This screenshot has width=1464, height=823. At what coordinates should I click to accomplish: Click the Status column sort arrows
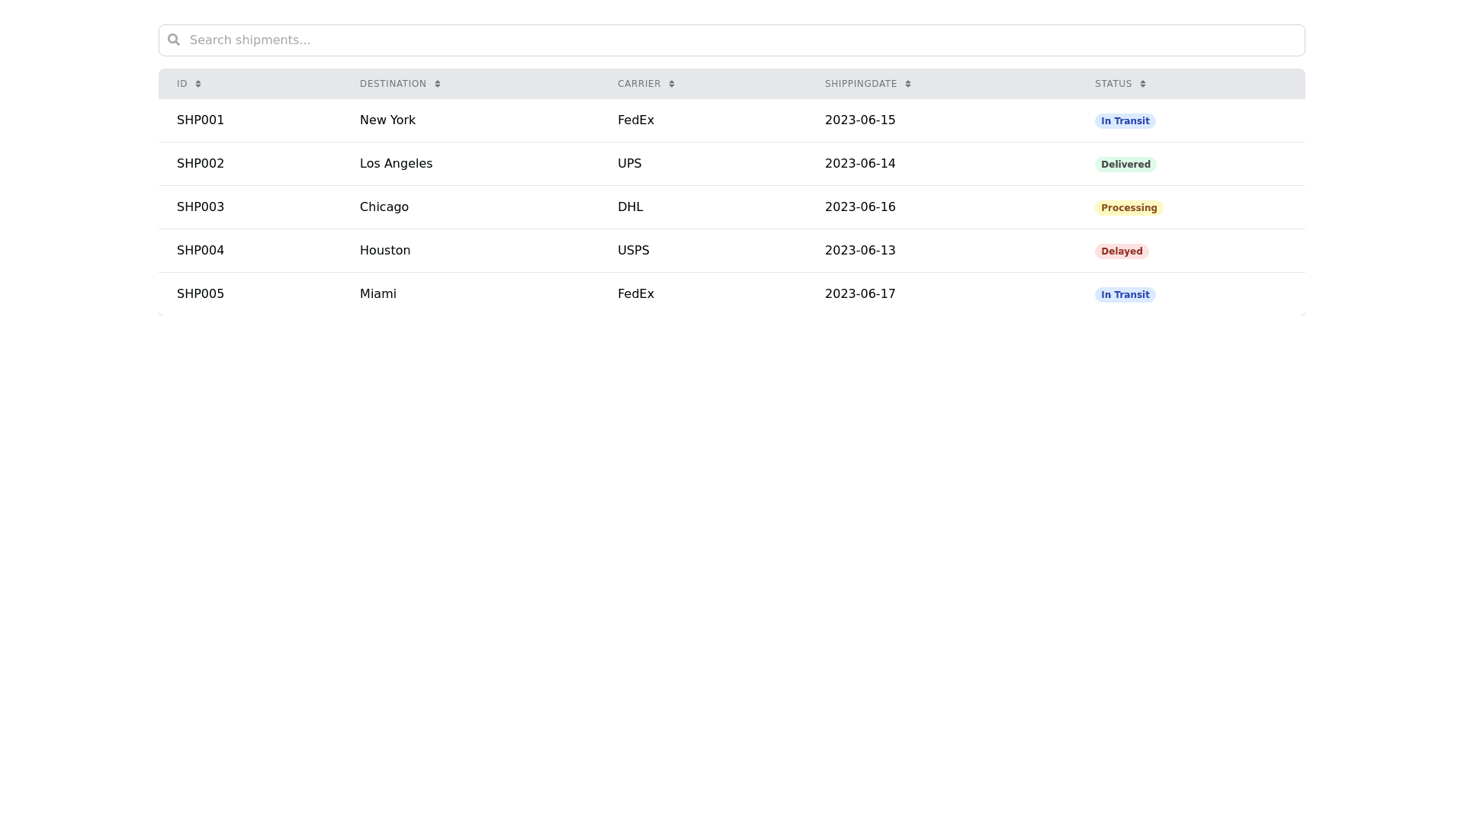(1143, 84)
